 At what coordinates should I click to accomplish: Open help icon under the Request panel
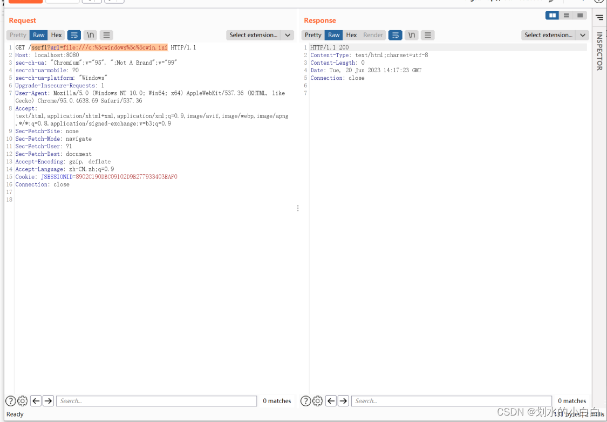coord(10,401)
